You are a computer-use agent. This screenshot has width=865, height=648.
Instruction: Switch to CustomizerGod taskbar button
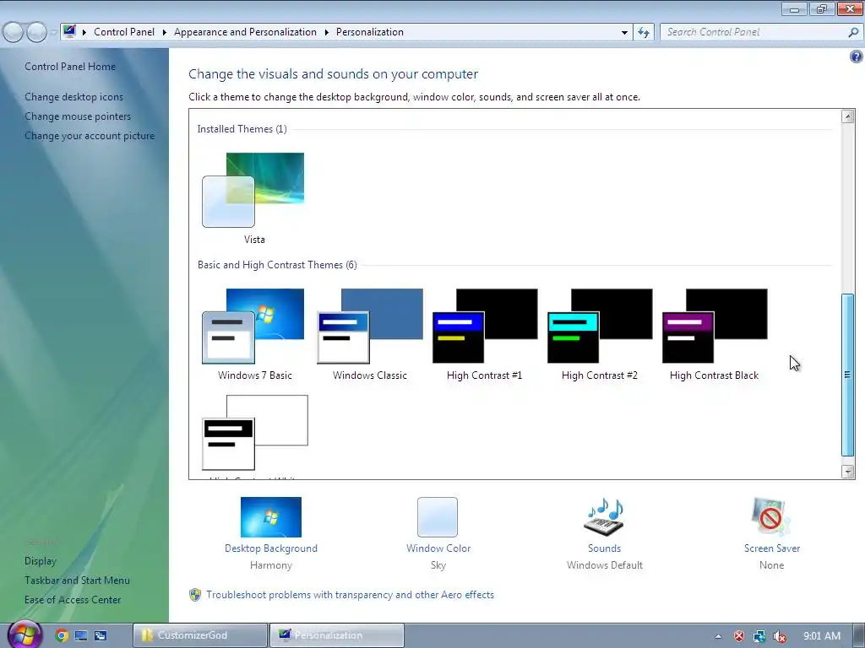click(x=200, y=635)
